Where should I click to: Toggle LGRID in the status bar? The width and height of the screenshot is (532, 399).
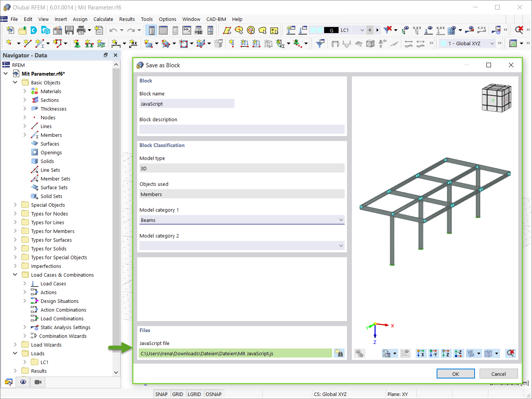coord(194,394)
